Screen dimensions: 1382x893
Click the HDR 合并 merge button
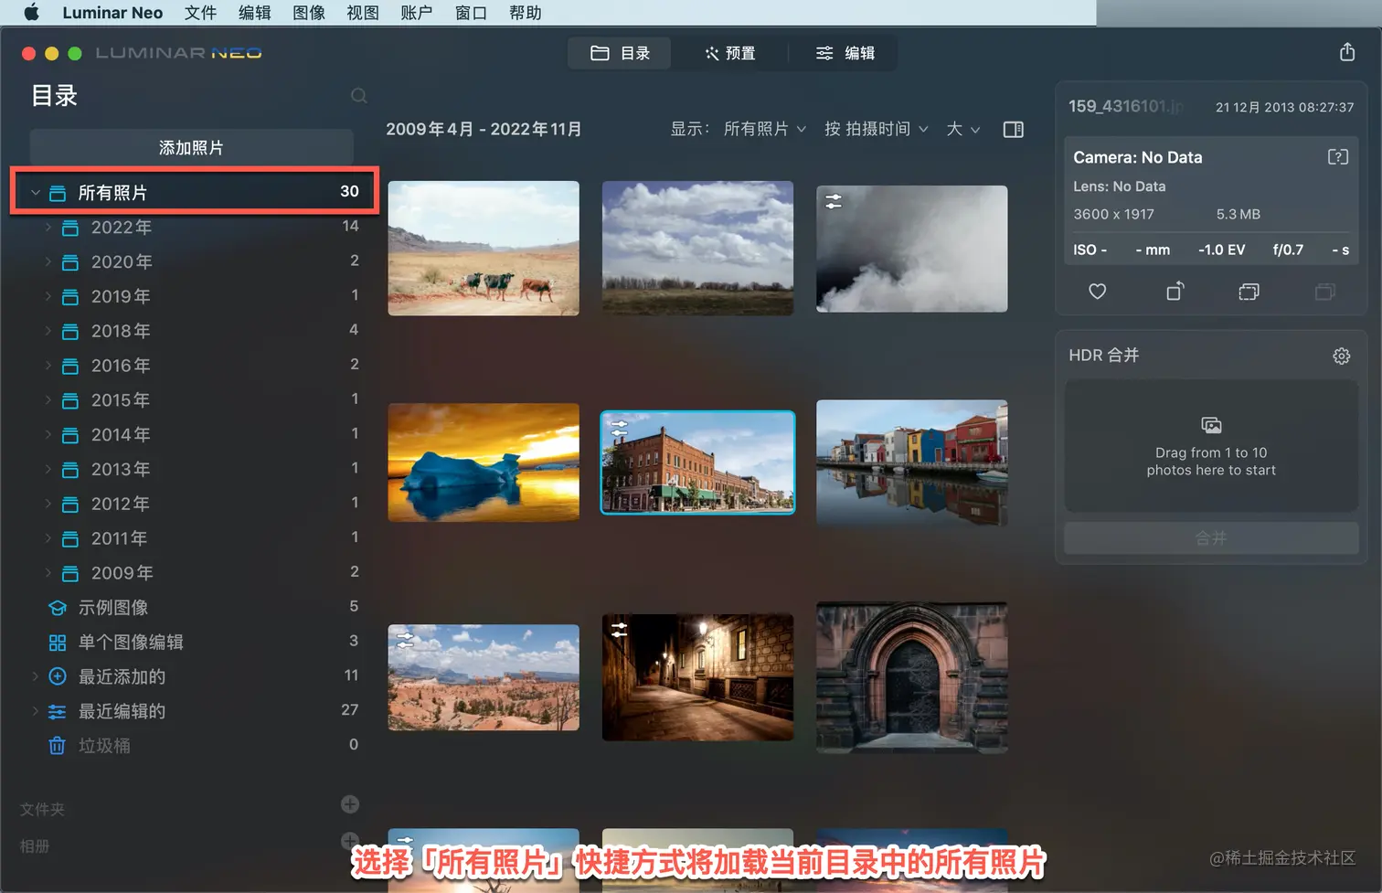(x=1211, y=538)
